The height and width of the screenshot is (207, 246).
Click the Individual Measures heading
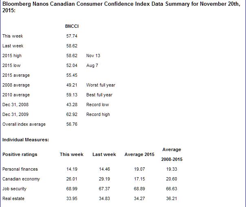pyautogui.click(x=26, y=140)
